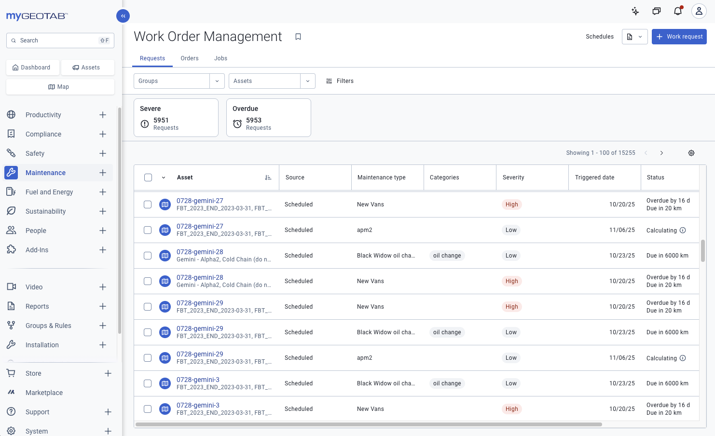
Task: Open the Maintenance section in the sidebar
Action: (45, 172)
